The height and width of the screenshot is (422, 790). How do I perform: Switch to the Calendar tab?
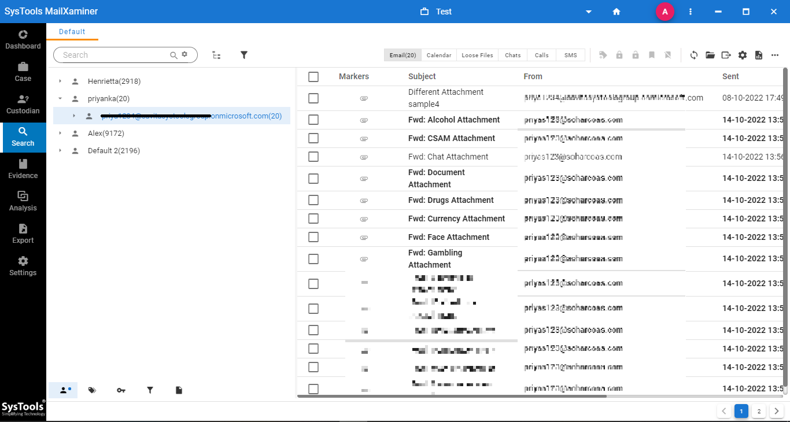(x=439, y=55)
